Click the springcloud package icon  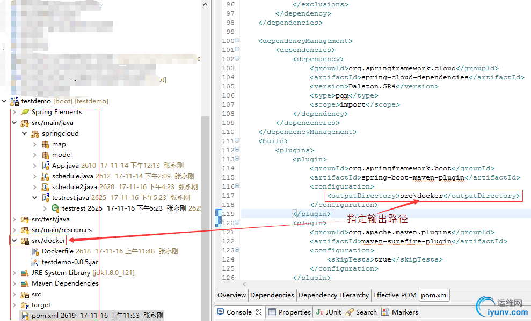[x=35, y=134]
